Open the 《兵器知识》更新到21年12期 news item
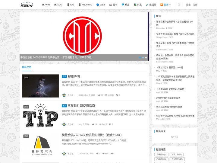Image resolution: width=217 pixels, height=163 pixels. (x=170, y=89)
